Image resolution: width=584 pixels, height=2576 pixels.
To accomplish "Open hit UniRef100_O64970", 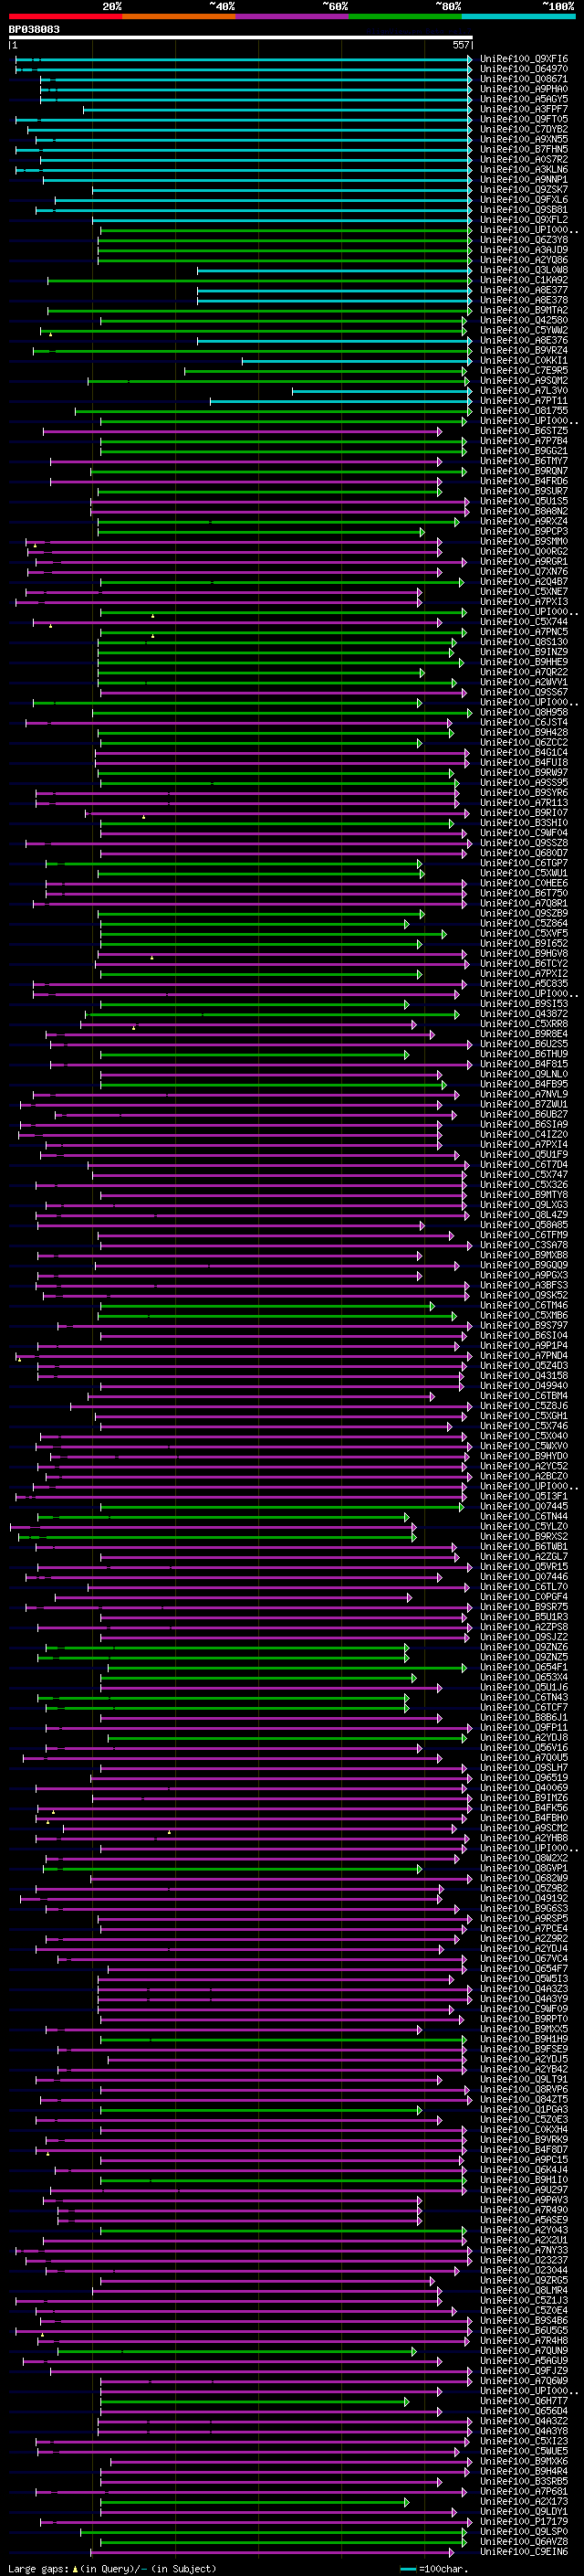I will (x=524, y=69).
